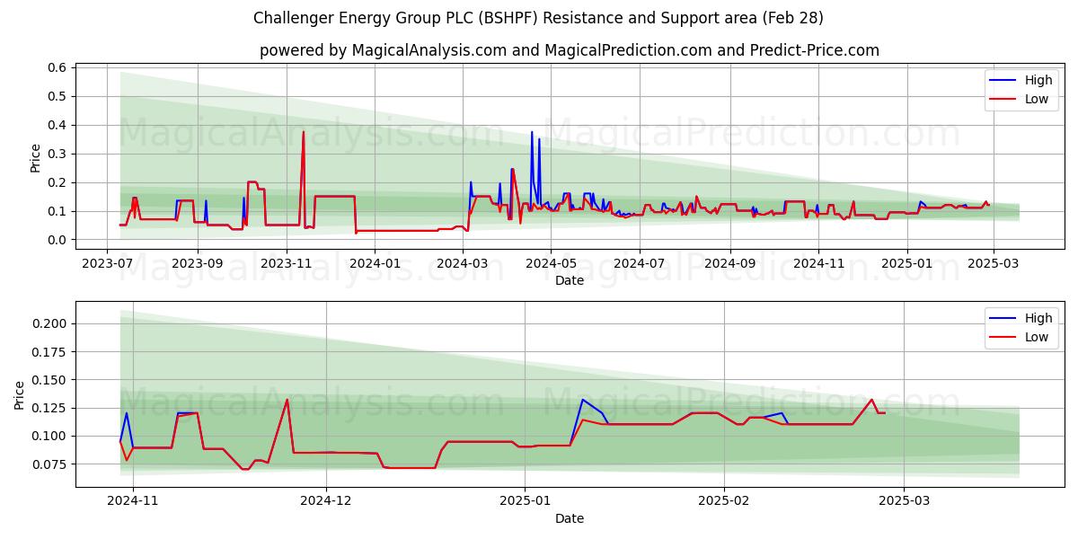Click the top chart 'Price' axis label
This screenshot has height=539, width=1078.
[36, 156]
